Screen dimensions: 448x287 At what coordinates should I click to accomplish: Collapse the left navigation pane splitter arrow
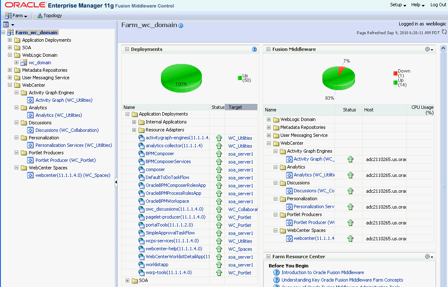coord(116,182)
